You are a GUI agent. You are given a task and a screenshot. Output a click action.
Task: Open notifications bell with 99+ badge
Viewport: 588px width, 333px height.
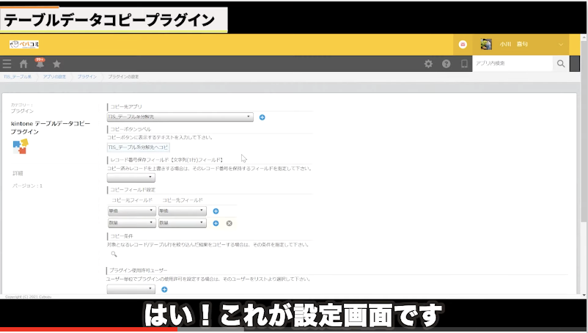click(40, 65)
